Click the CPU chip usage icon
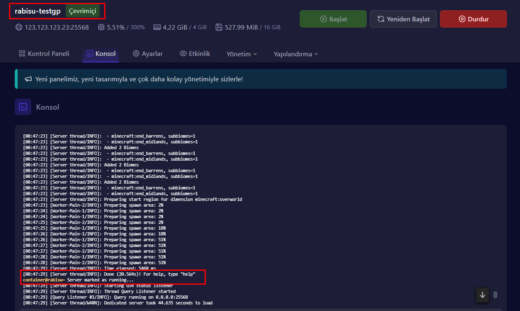520x311 pixels. click(101, 28)
